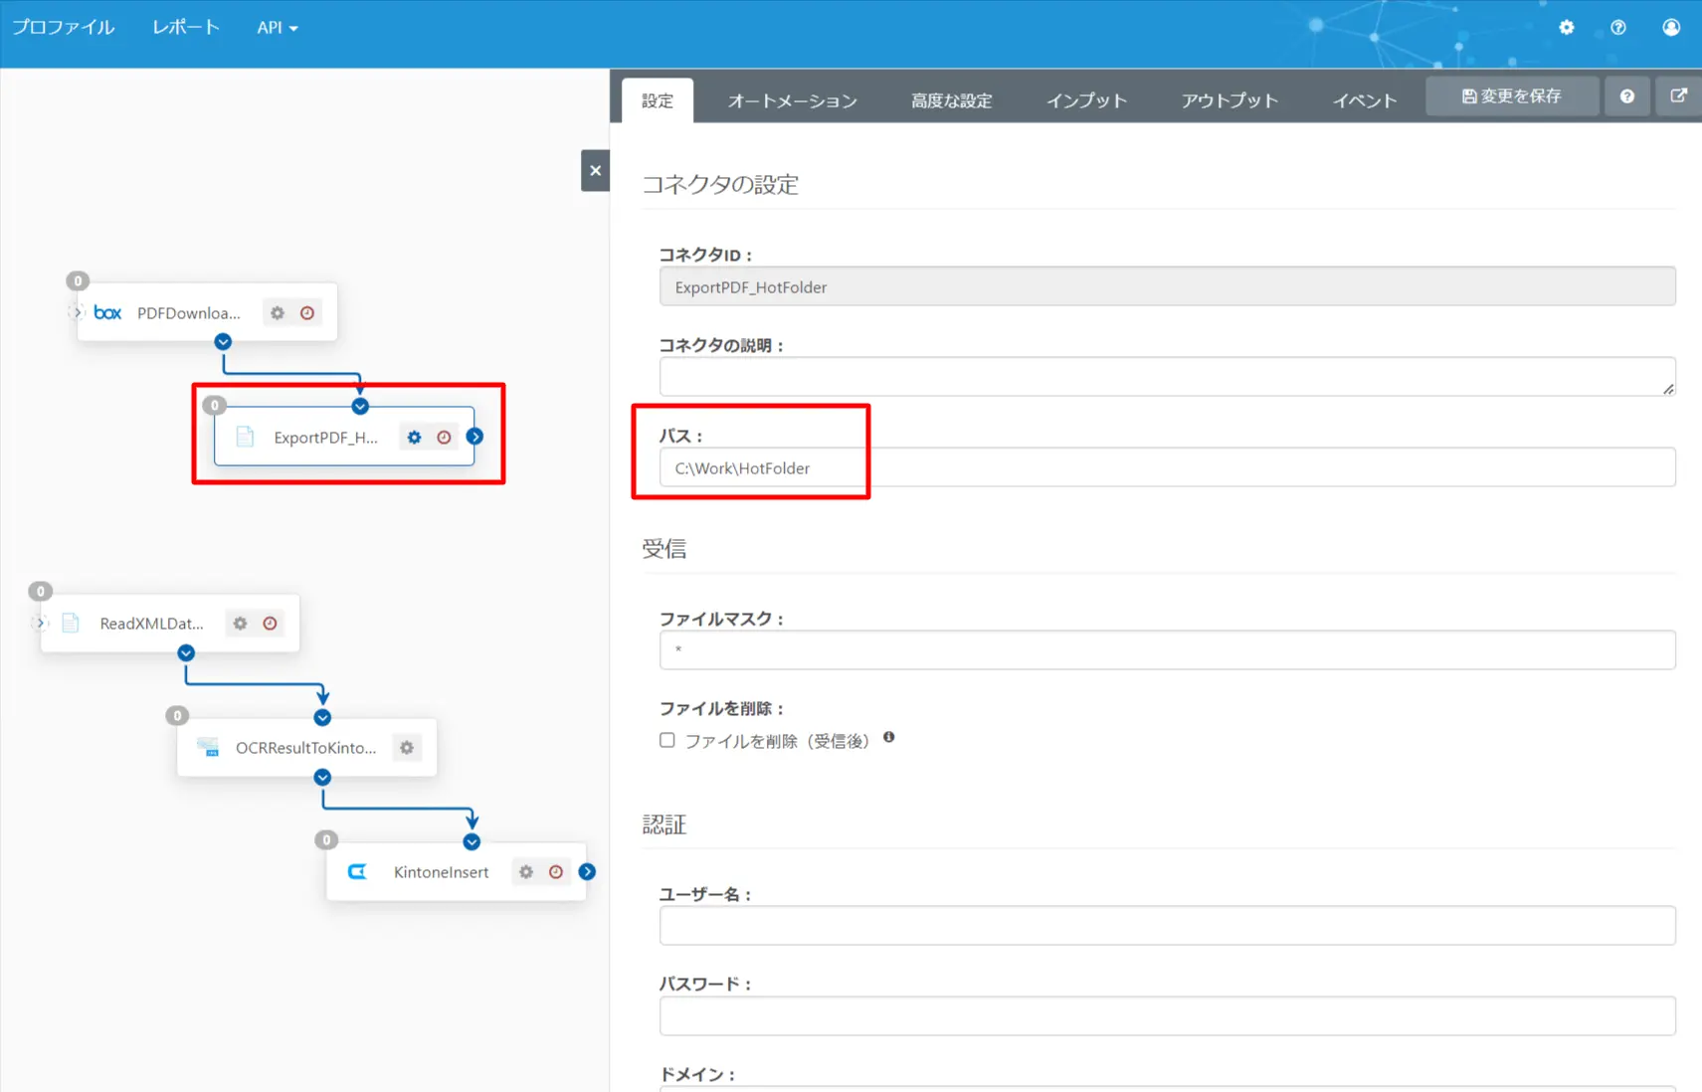The image size is (1702, 1092).
Task: Expand left arrow of ReadXMLDat connector
Action: [40, 624]
